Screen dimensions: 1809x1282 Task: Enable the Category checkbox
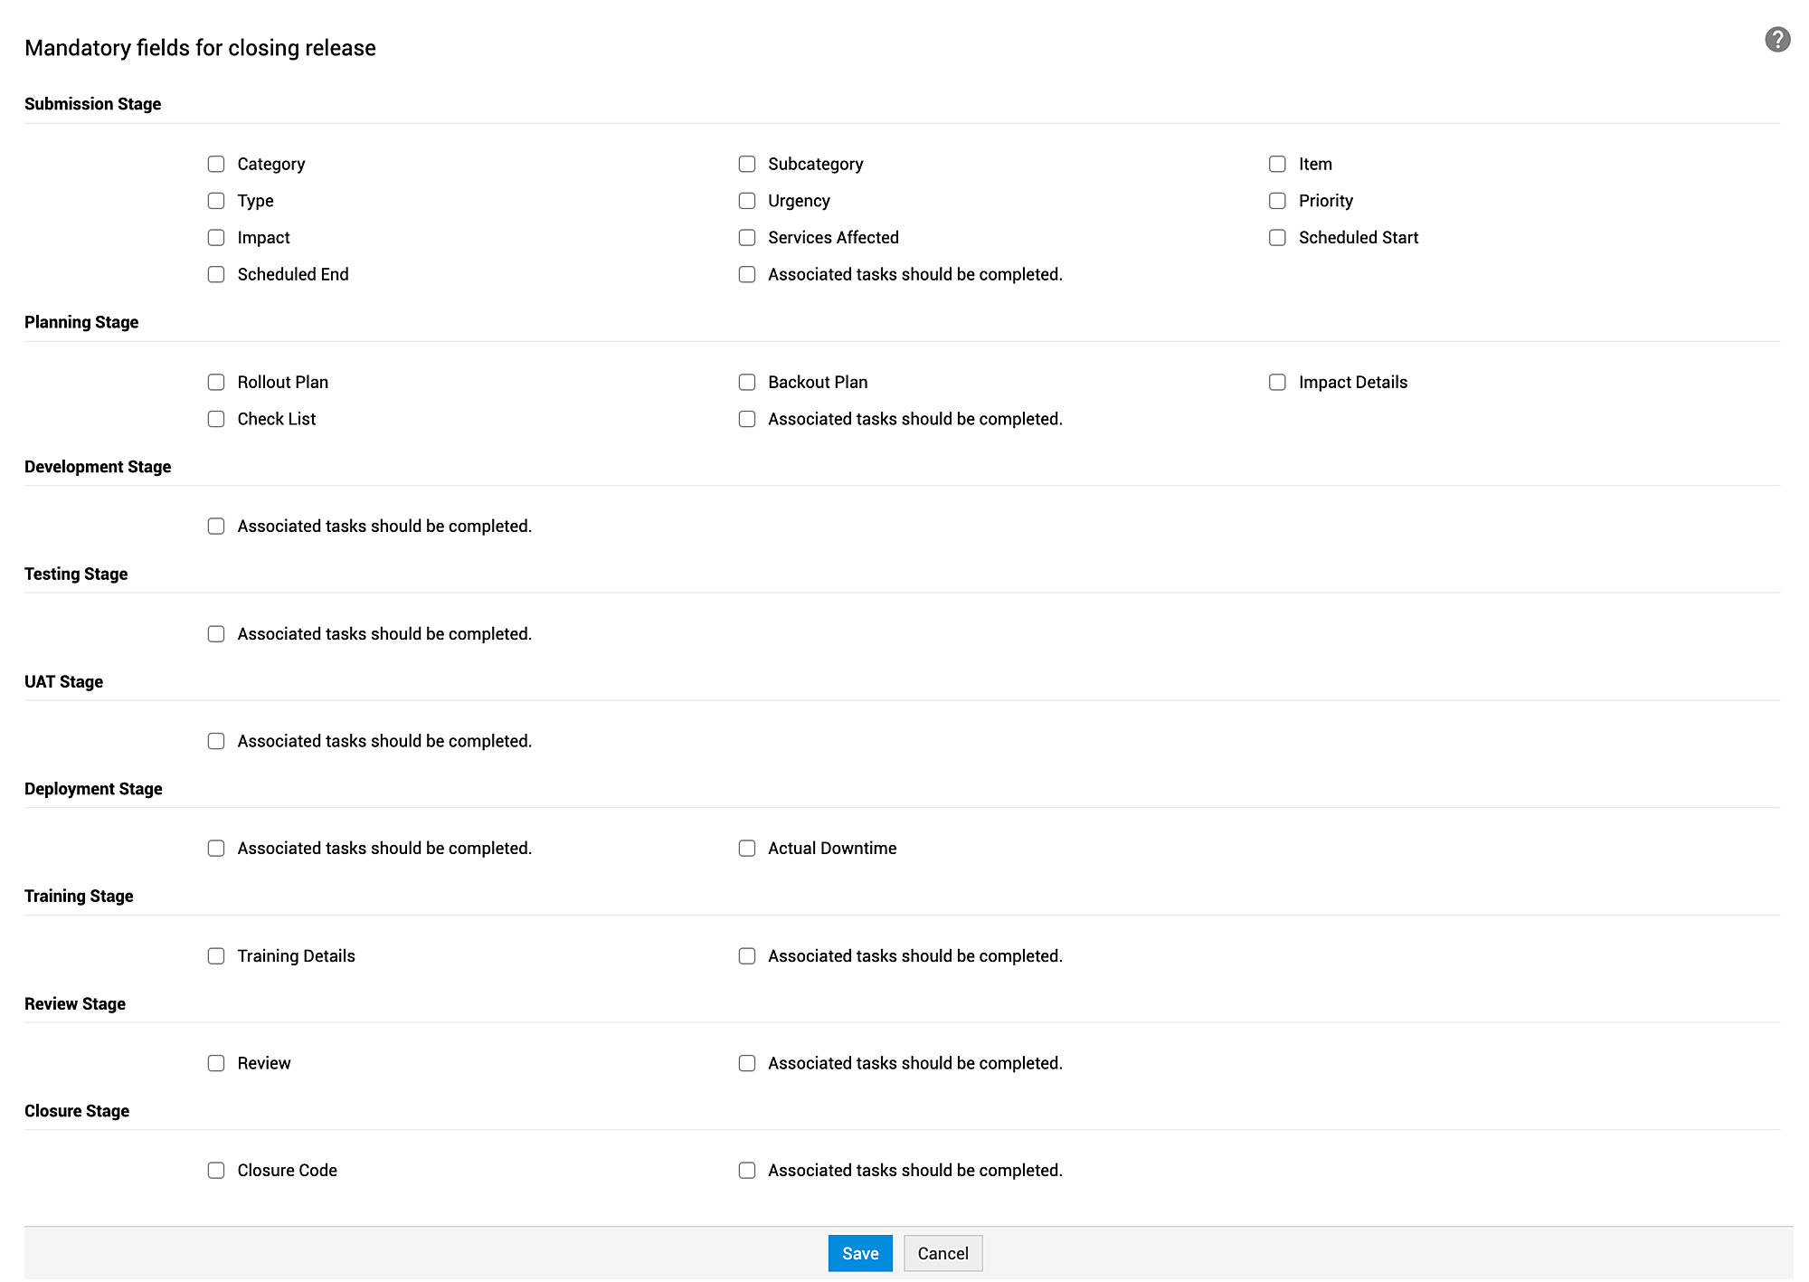tap(216, 164)
